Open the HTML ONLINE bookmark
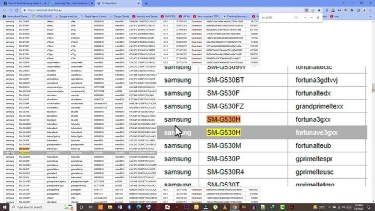 (42, 16)
